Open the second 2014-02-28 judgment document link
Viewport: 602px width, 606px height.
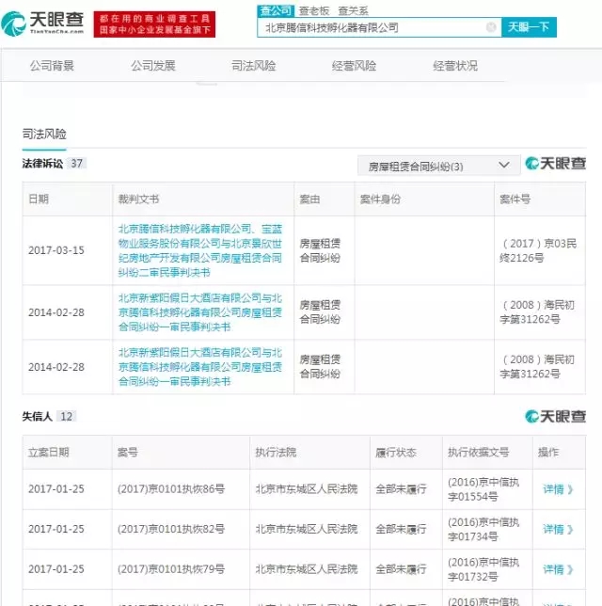(x=200, y=367)
